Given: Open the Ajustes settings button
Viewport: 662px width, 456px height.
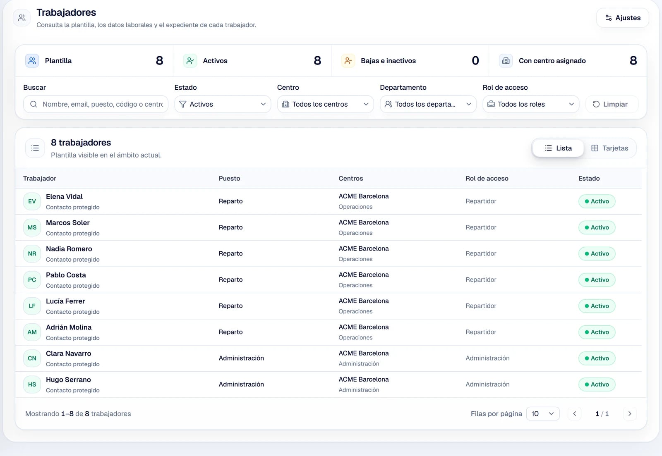Looking at the screenshot, I should pos(622,18).
